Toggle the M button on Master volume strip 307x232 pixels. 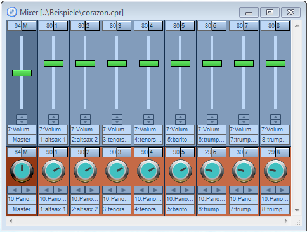click(x=29, y=26)
